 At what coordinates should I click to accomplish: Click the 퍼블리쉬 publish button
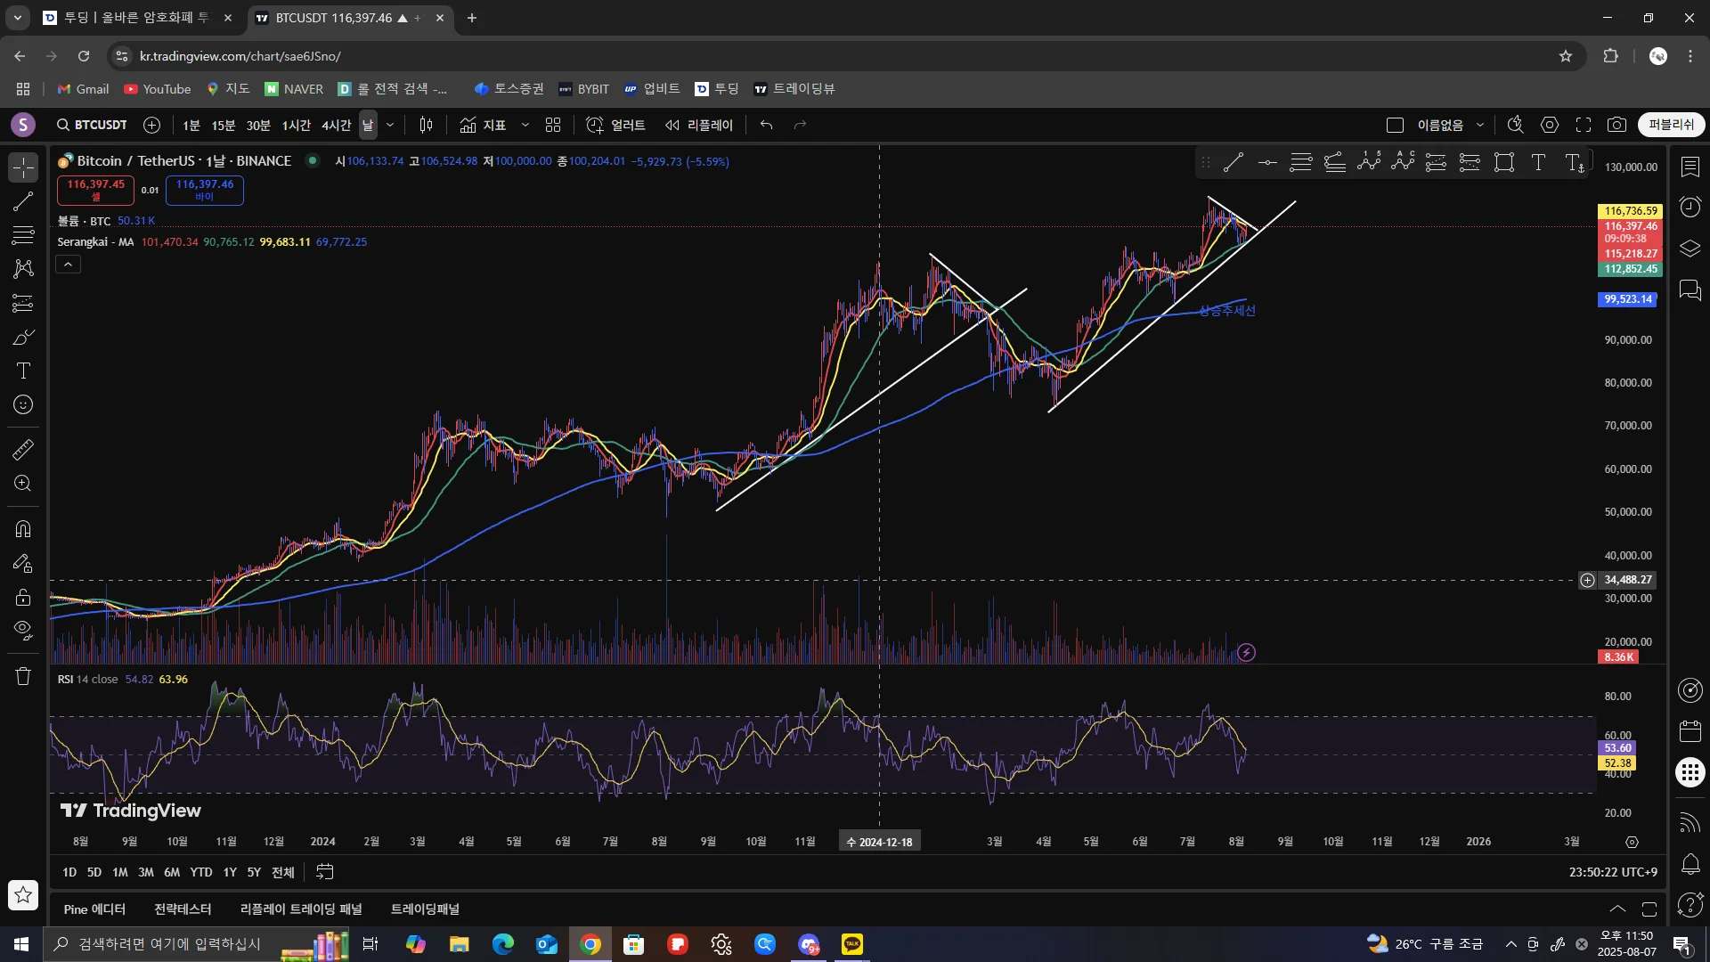1671,126
